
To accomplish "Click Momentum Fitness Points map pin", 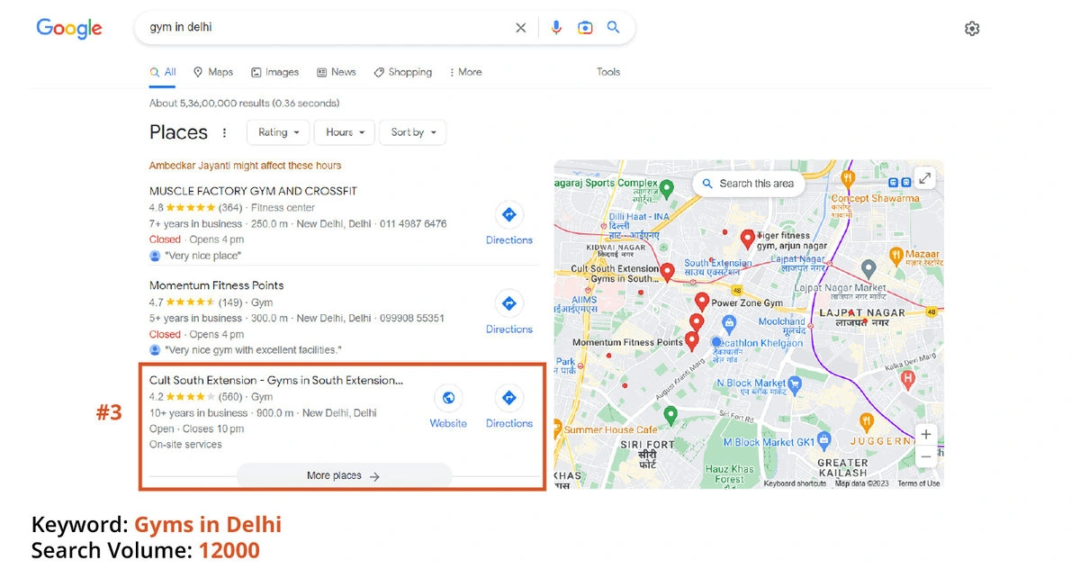I will [x=691, y=341].
